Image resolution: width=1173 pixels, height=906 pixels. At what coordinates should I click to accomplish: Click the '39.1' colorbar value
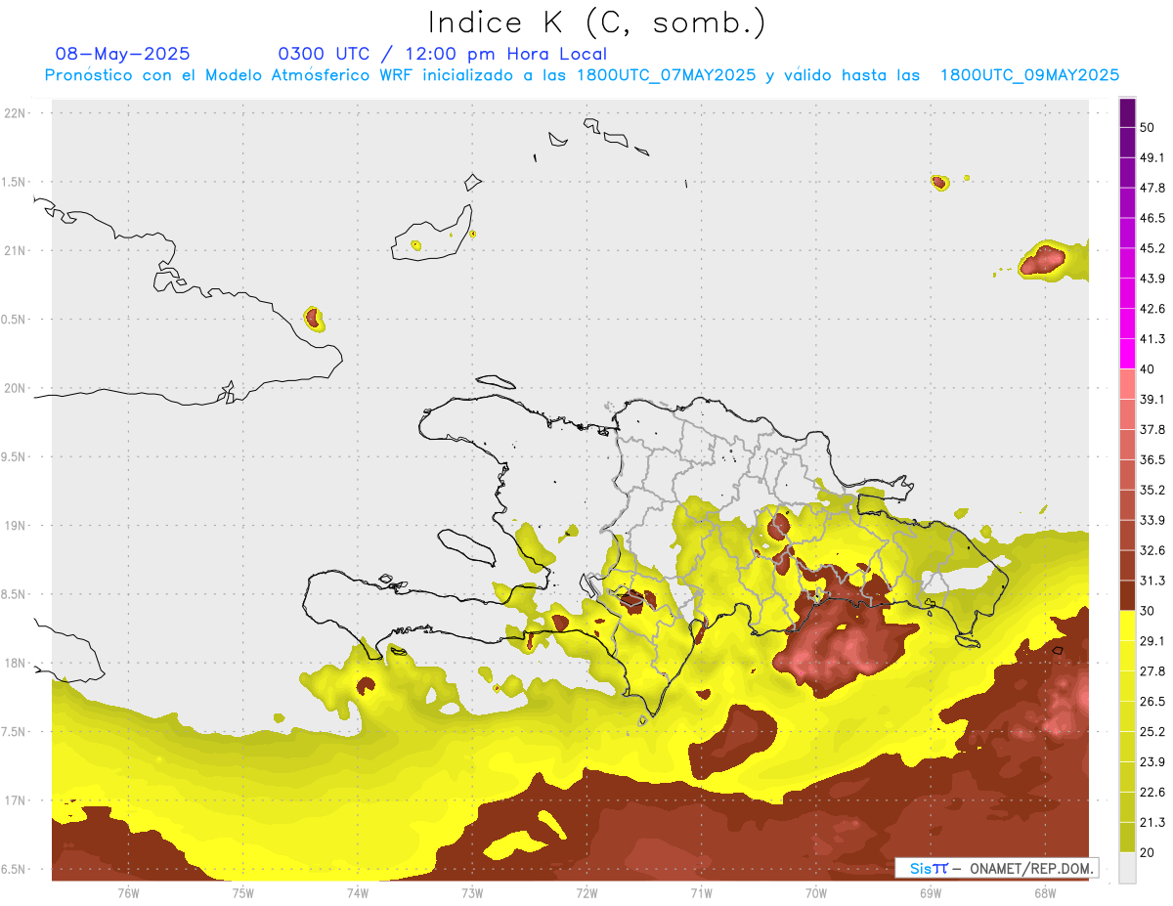[1152, 400]
